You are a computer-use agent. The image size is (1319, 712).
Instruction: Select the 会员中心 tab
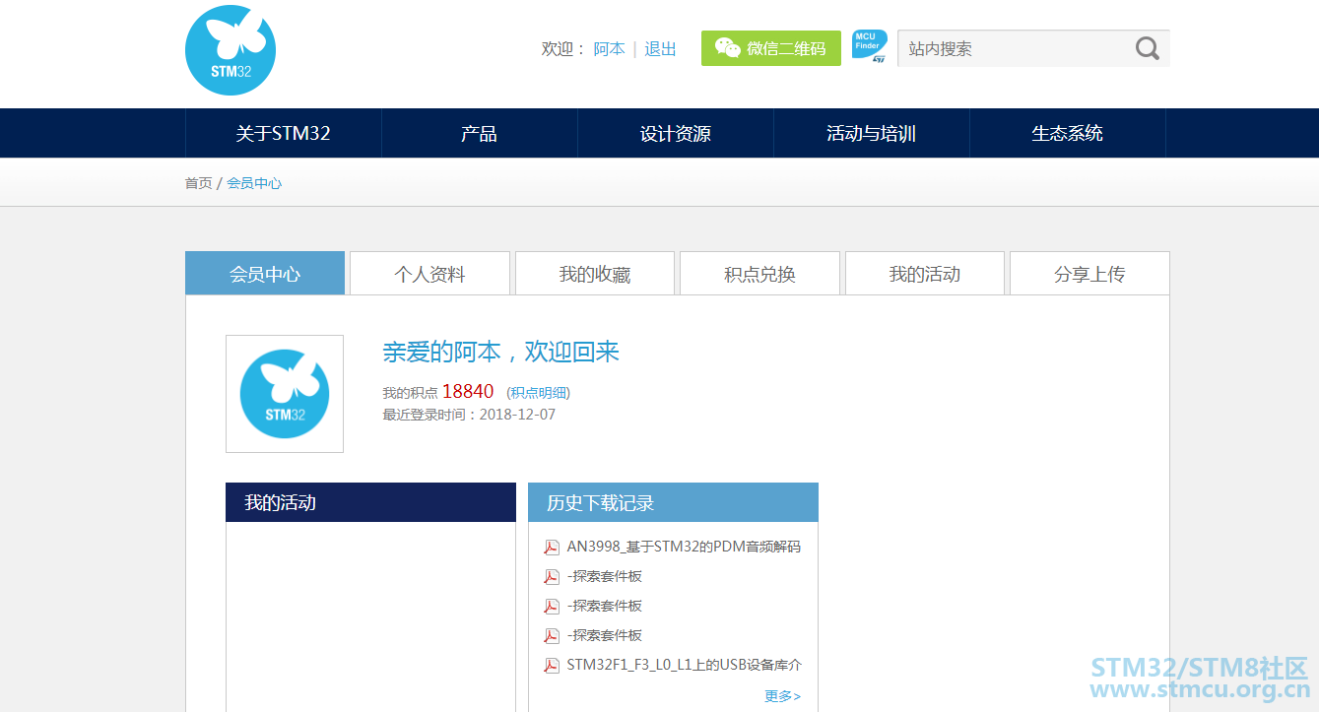pyautogui.click(x=265, y=274)
